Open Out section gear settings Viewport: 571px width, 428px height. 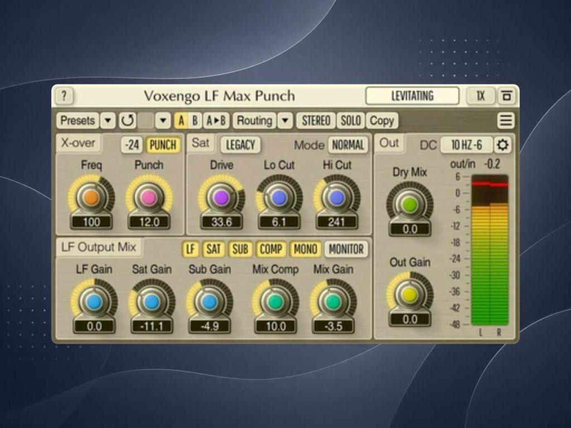pyautogui.click(x=502, y=145)
